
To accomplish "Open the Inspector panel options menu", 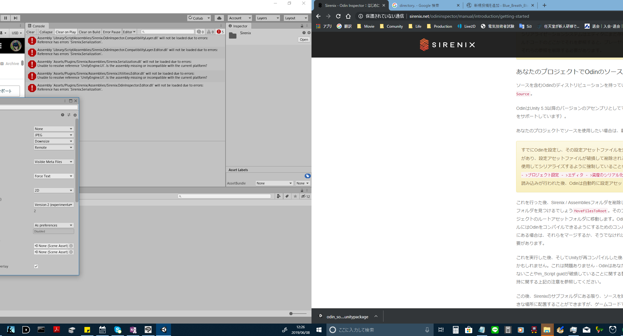I will click(307, 26).
